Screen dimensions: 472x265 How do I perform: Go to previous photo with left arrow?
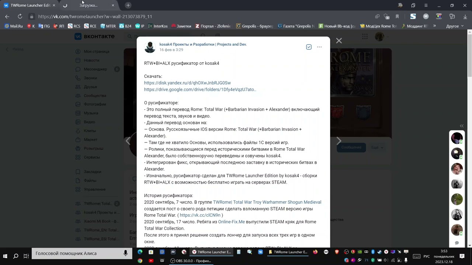128,141
